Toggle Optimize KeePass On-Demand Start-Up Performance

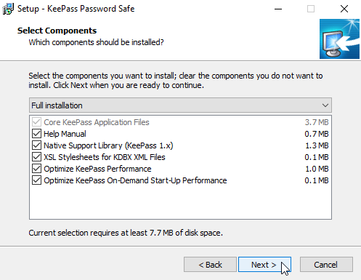click(x=36, y=180)
